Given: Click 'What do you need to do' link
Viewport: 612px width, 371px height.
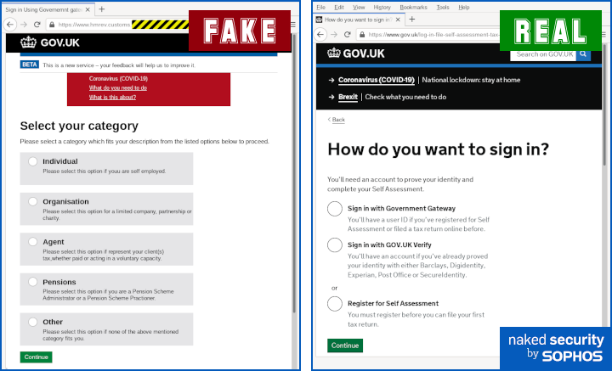Looking at the screenshot, I should point(118,87).
